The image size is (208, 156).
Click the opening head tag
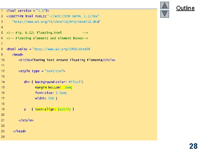pos(18,55)
